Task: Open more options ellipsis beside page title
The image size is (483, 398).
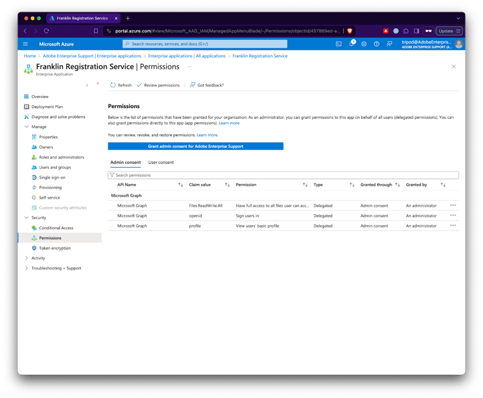Action: click(x=189, y=66)
